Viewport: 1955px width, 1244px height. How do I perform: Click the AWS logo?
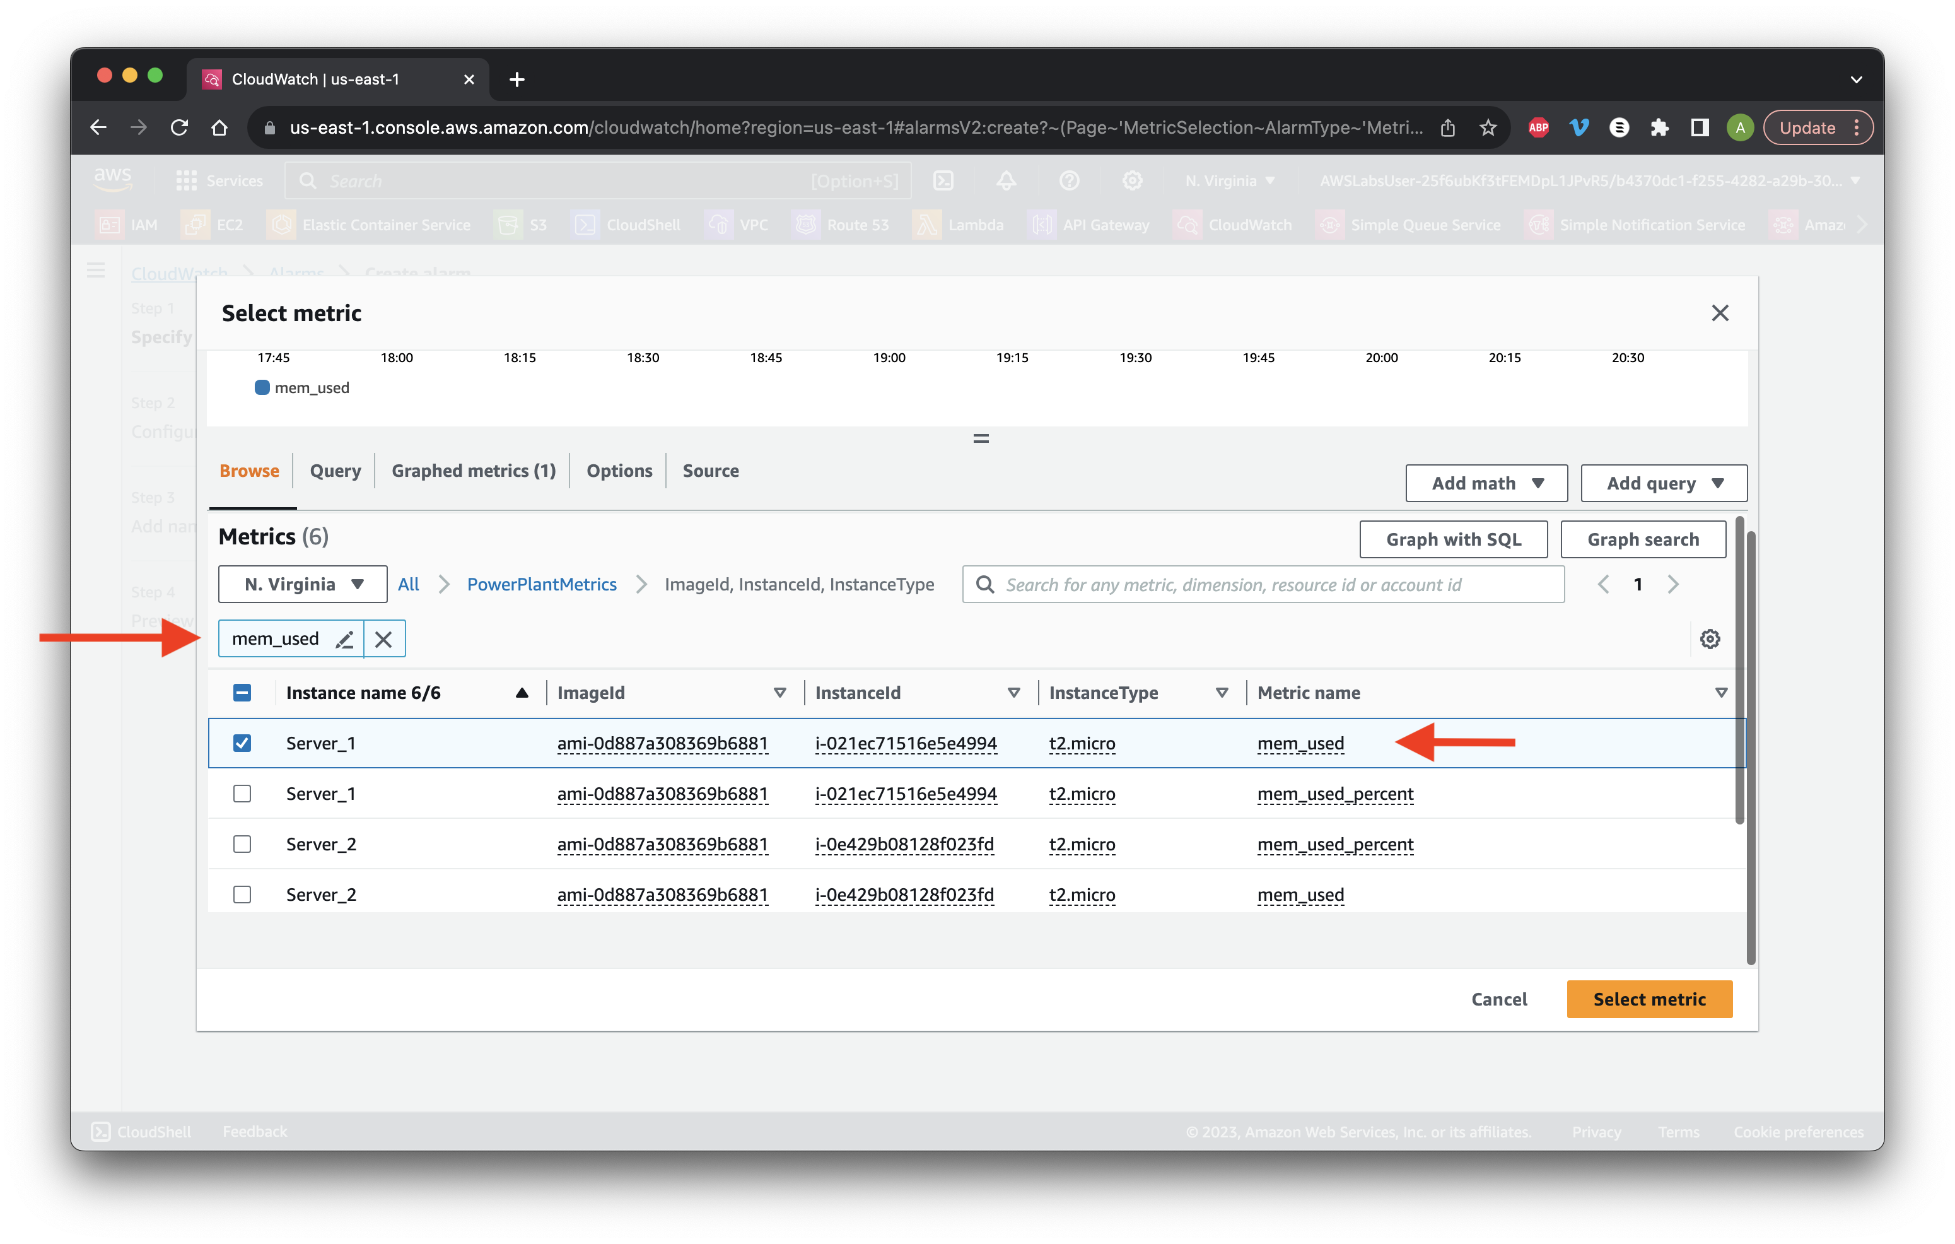(113, 179)
